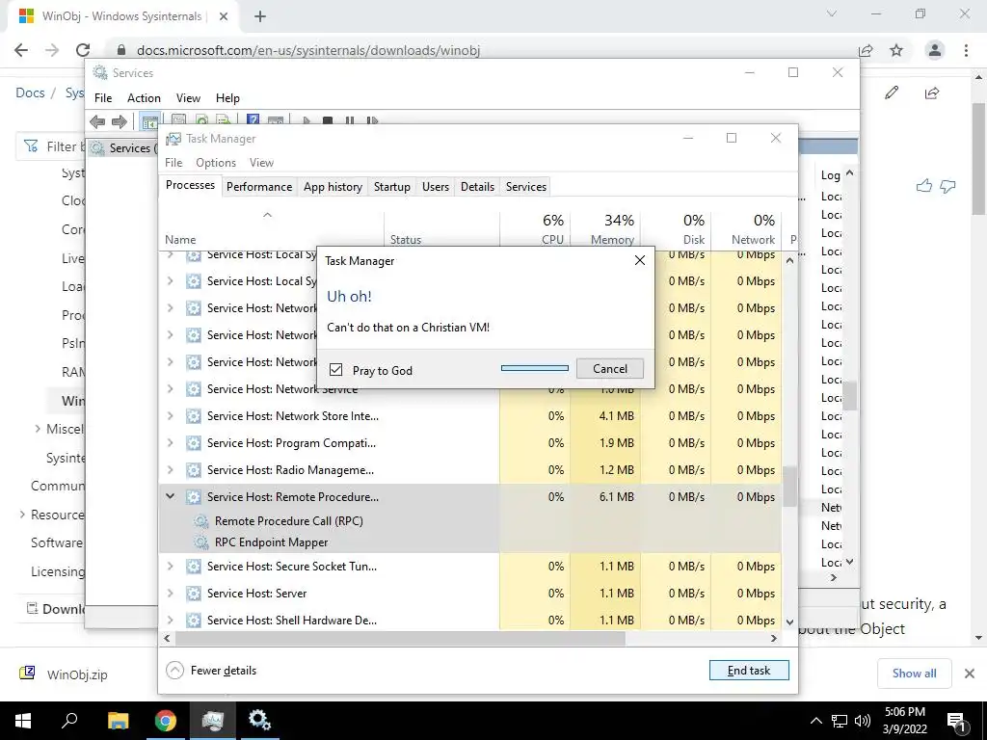The height and width of the screenshot is (740, 987).
Task: Bookmark this page with the star icon
Action: pyautogui.click(x=896, y=50)
